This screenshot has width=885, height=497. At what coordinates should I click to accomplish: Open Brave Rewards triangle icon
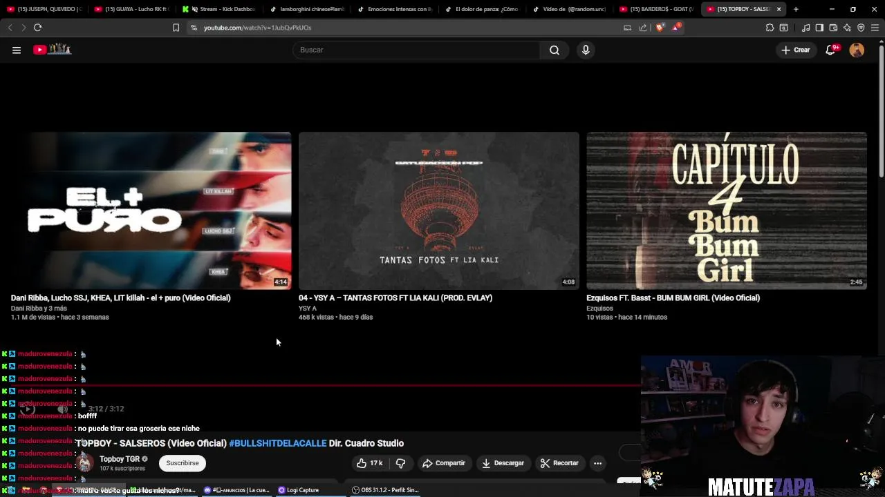pyautogui.click(x=676, y=28)
